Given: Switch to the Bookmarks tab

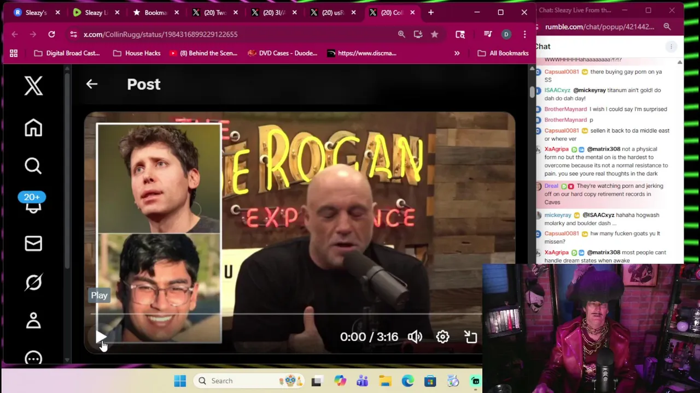Looking at the screenshot, I should [x=155, y=12].
